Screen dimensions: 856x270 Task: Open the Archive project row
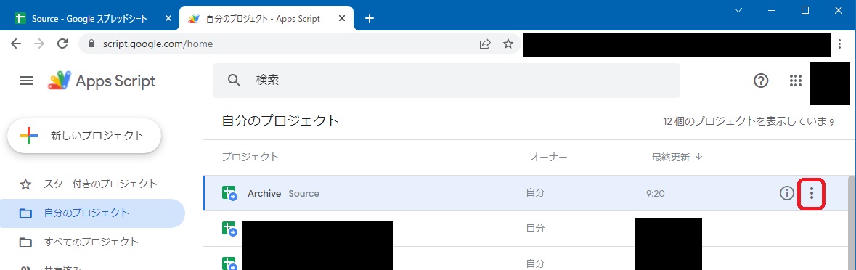click(526, 193)
